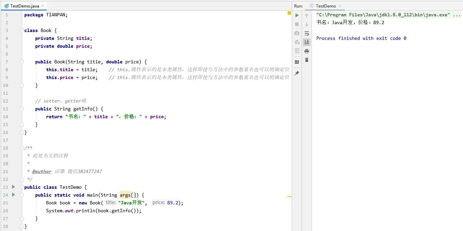This screenshot has height=231, width=463.
Task: Select the TestDemo.java editor tab
Action: (25, 6)
